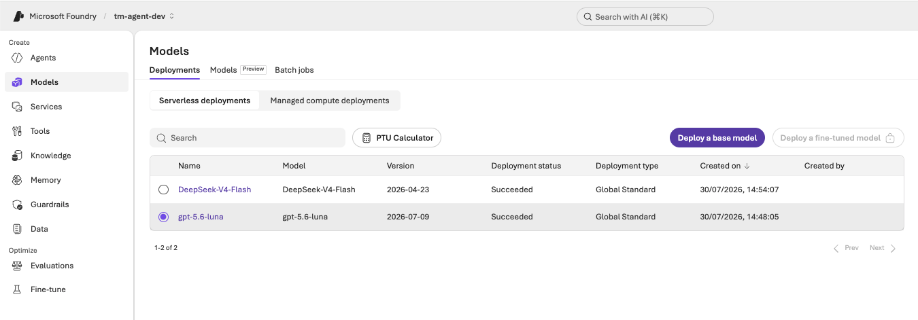The image size is (918, 320).
Task: Click the Knowledge sidebar icon
Action: (18, 156)
